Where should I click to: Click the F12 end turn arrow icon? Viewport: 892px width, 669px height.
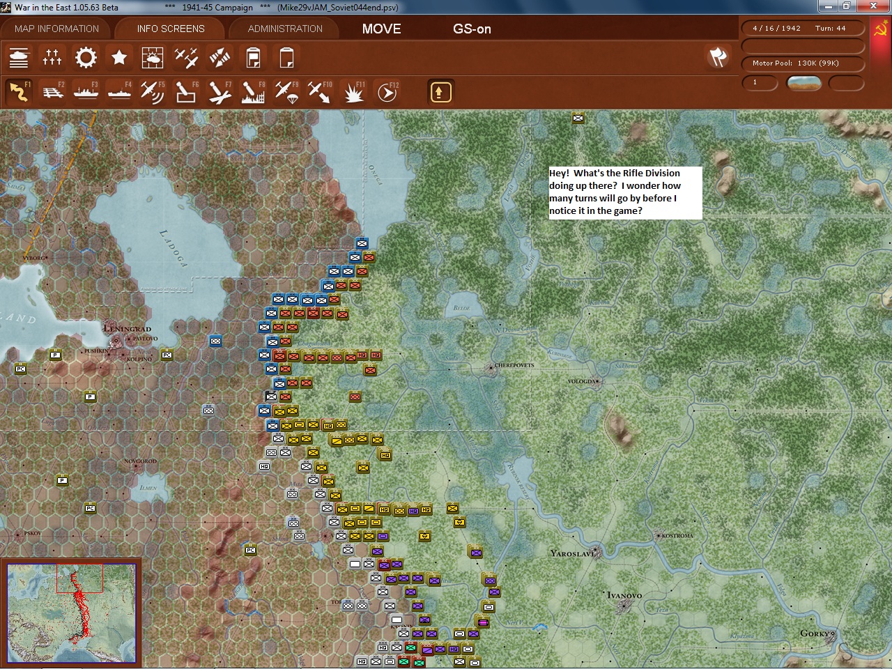387,91
